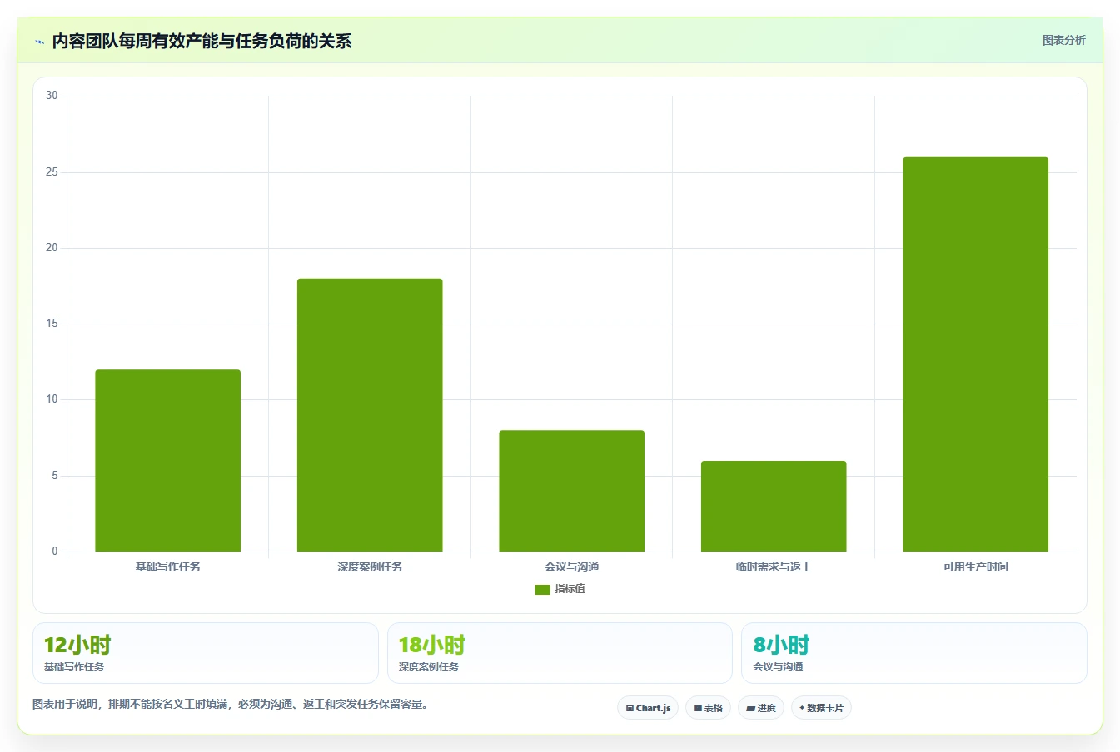Image resolution: width=1120 pixels, height=752 pixels.
Task: Click the footer note starting 图表用于说明
Action: point(232,704)
